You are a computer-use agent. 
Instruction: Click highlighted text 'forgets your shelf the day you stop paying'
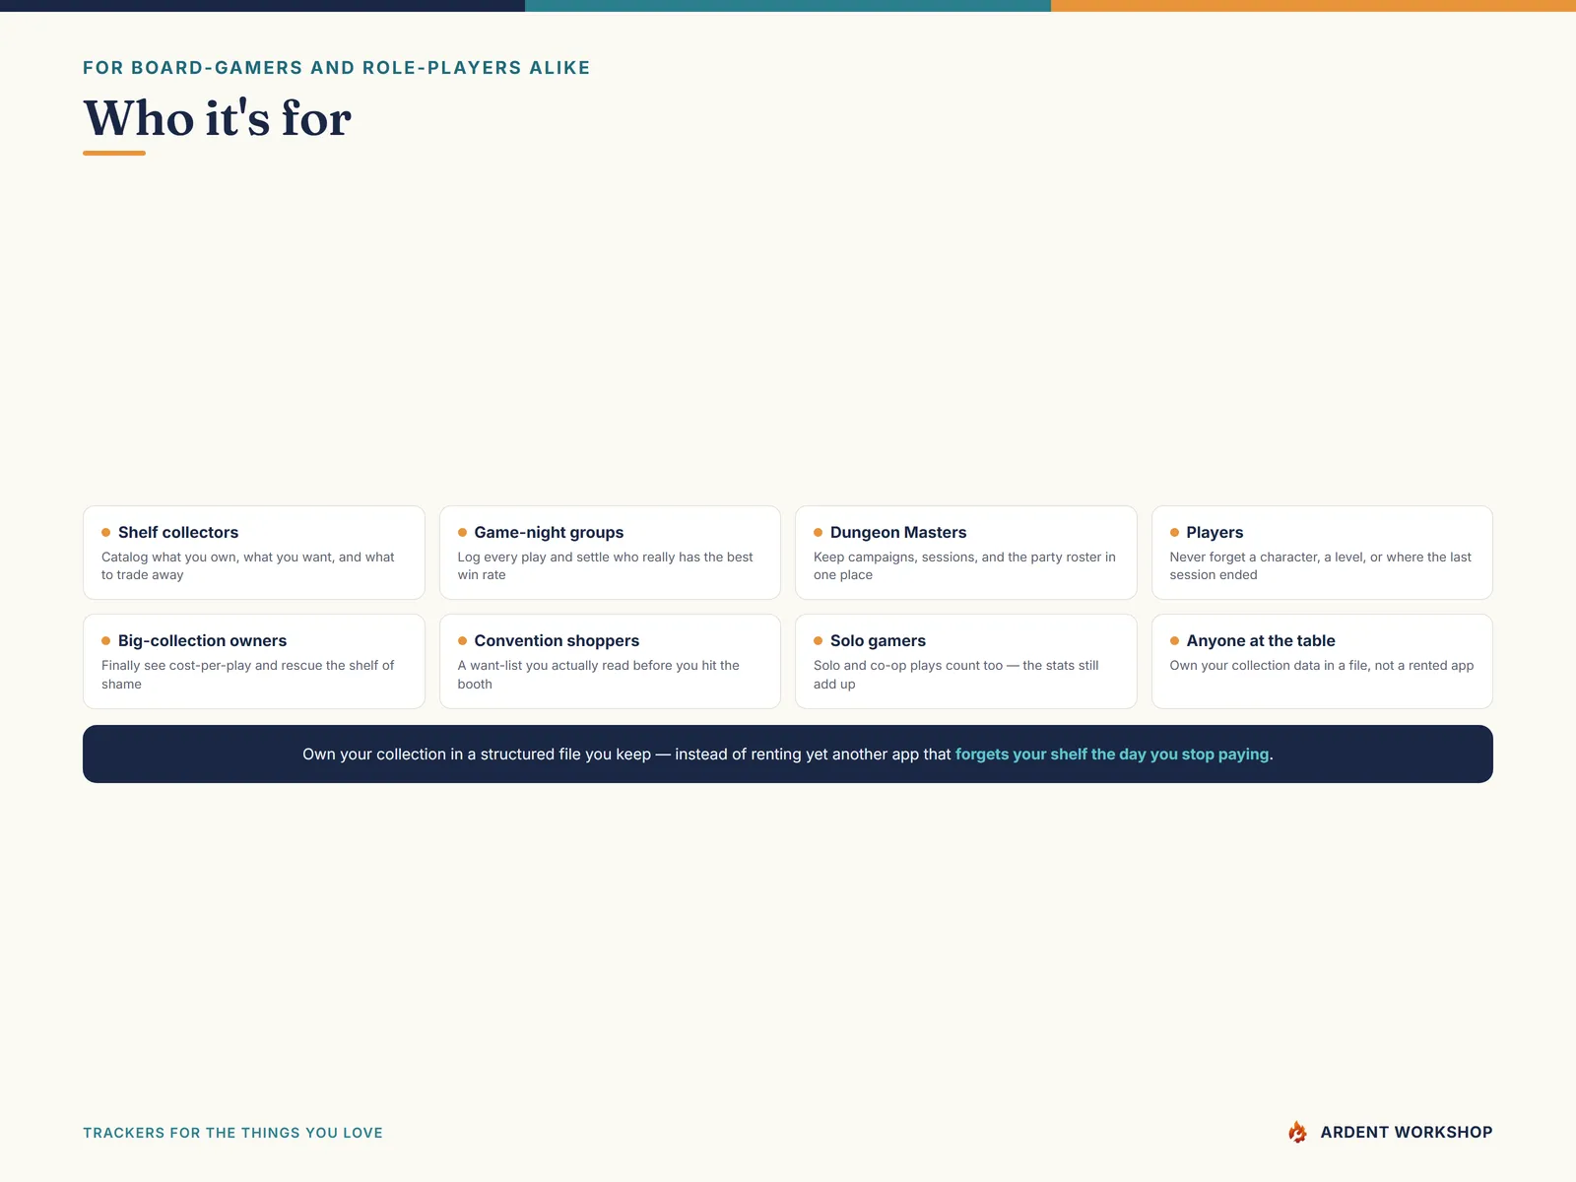[x=1112, y=755]
